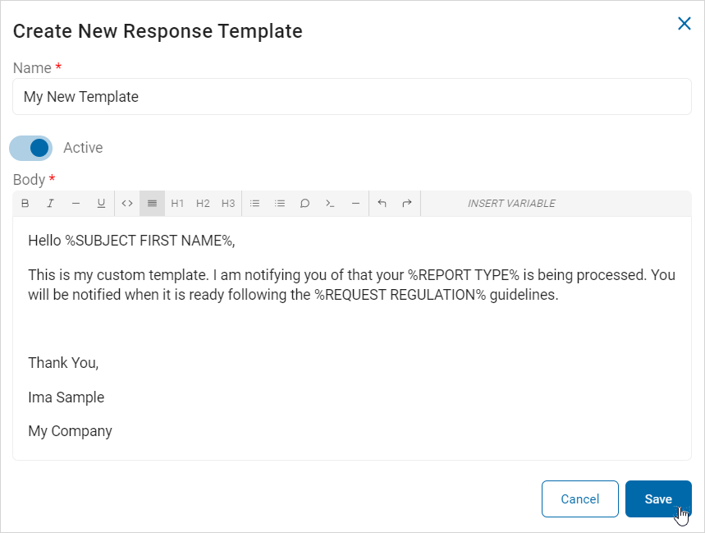The height and width of the screenshot is (533, 705).
Task: Apply H3 heading style
Action: click(228, 204)
